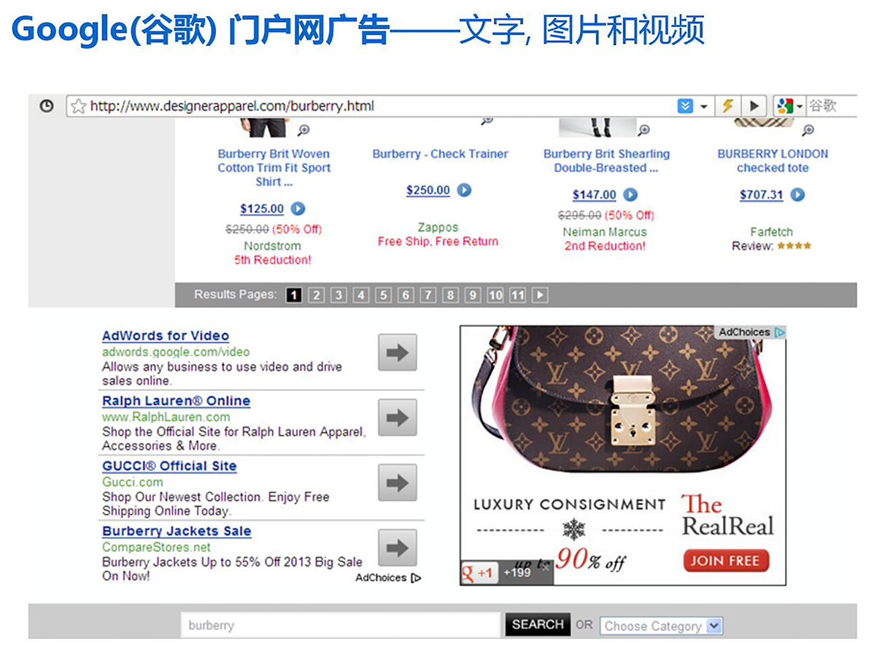874x657 pixels.
Task: Click the bookmark star in address bar
Action: 79,106
